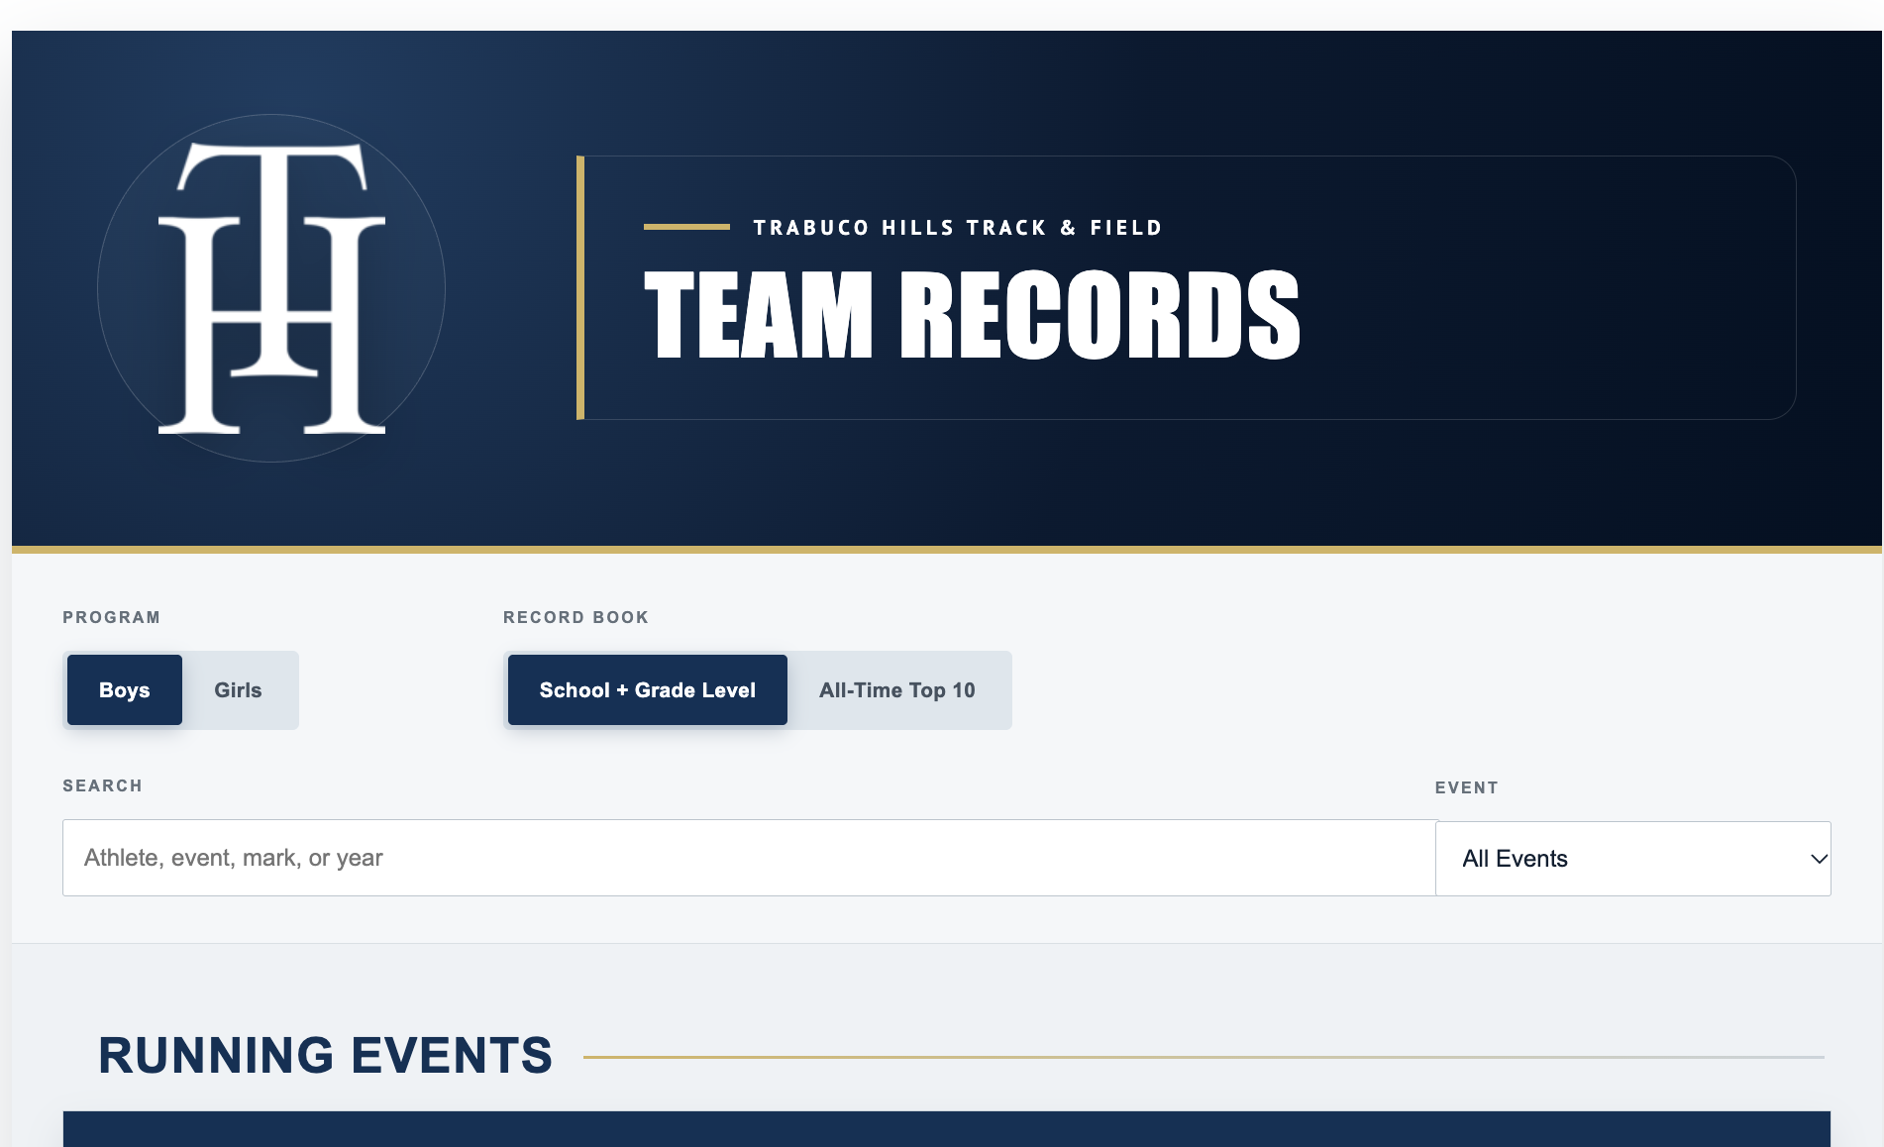Click the RECORD BOOK label

point(576,617)
